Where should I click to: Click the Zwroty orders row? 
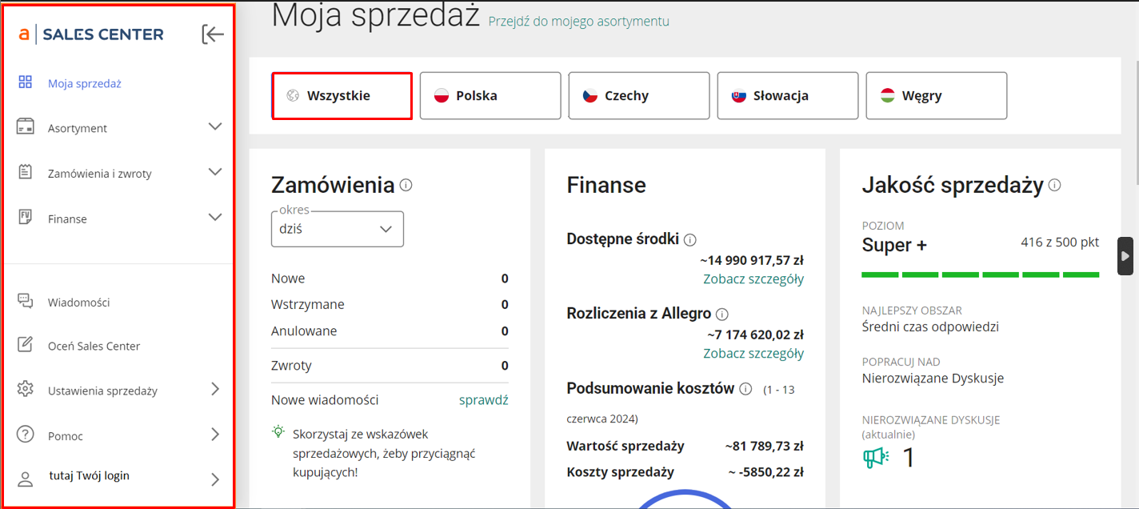[x=390, y=365]
